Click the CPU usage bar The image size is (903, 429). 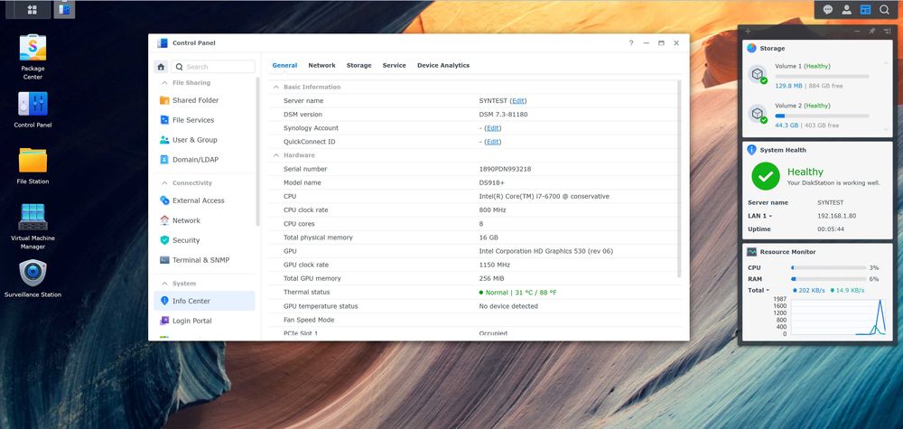(829, 267)
